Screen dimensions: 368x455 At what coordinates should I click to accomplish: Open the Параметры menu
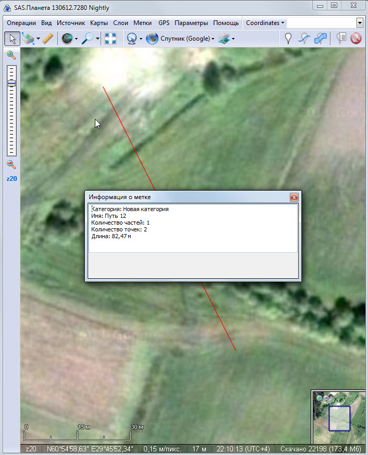[191, 23]
